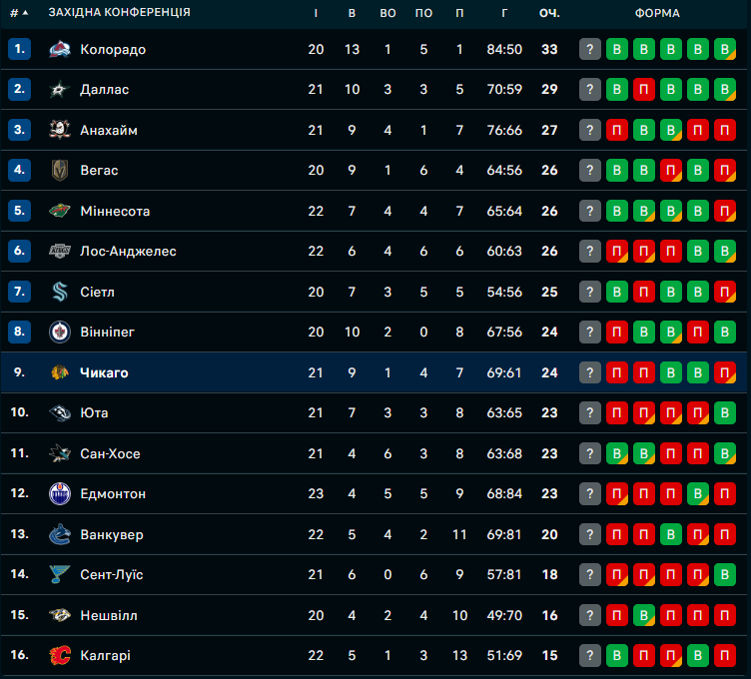Click the Minnesota Wild logo icon
751x679 pixels.
pos(60,211)
